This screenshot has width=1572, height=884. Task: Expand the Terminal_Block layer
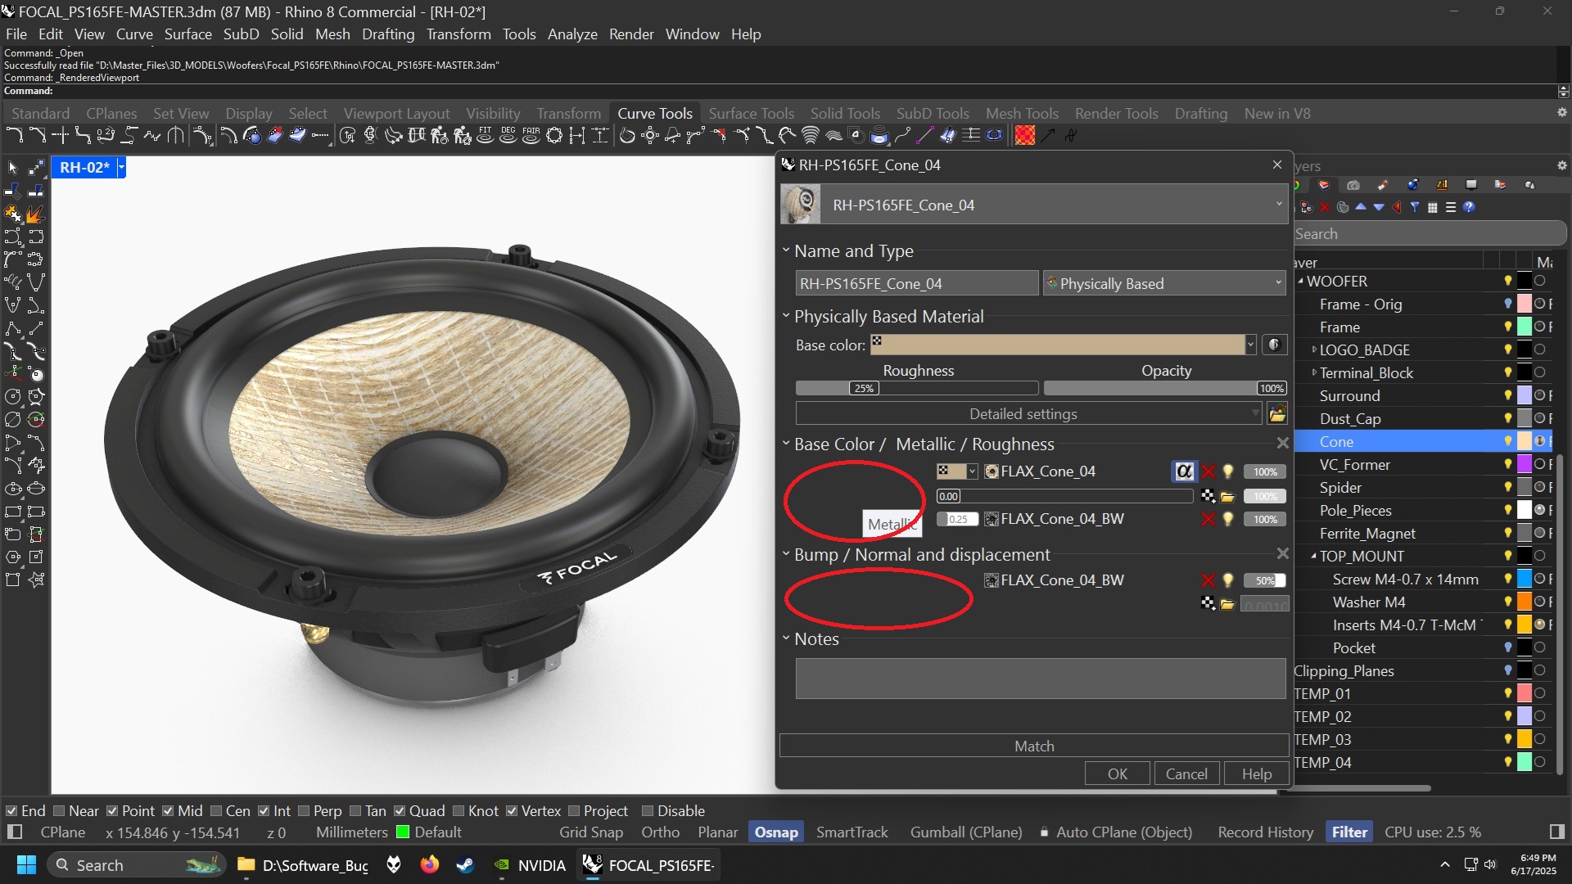1314,372
